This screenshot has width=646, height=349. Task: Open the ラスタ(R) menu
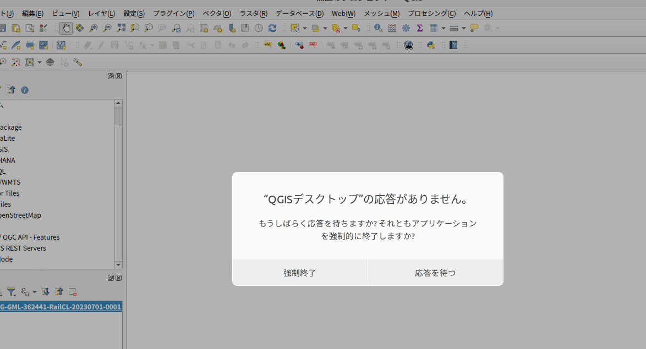253,14
